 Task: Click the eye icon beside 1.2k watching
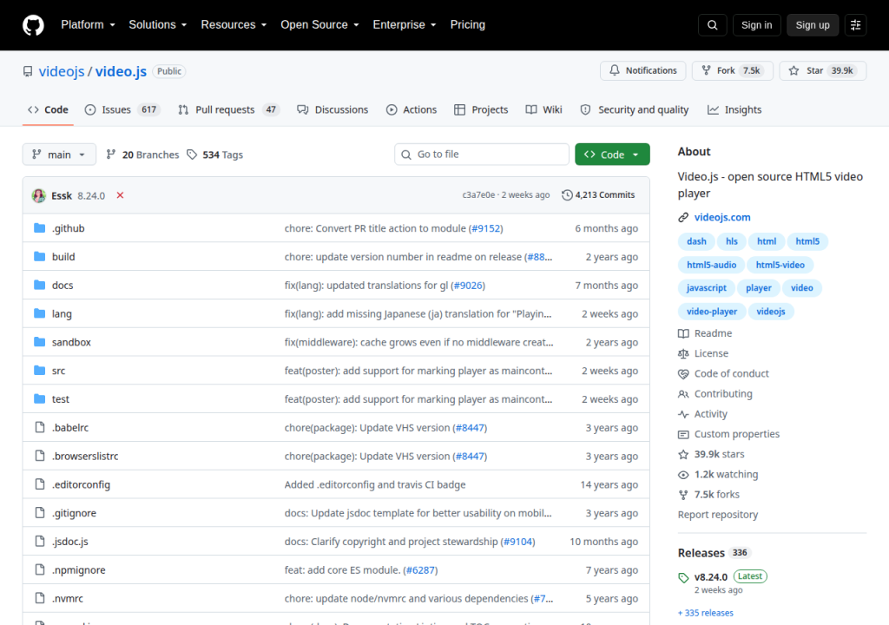[x=683, y=475]
